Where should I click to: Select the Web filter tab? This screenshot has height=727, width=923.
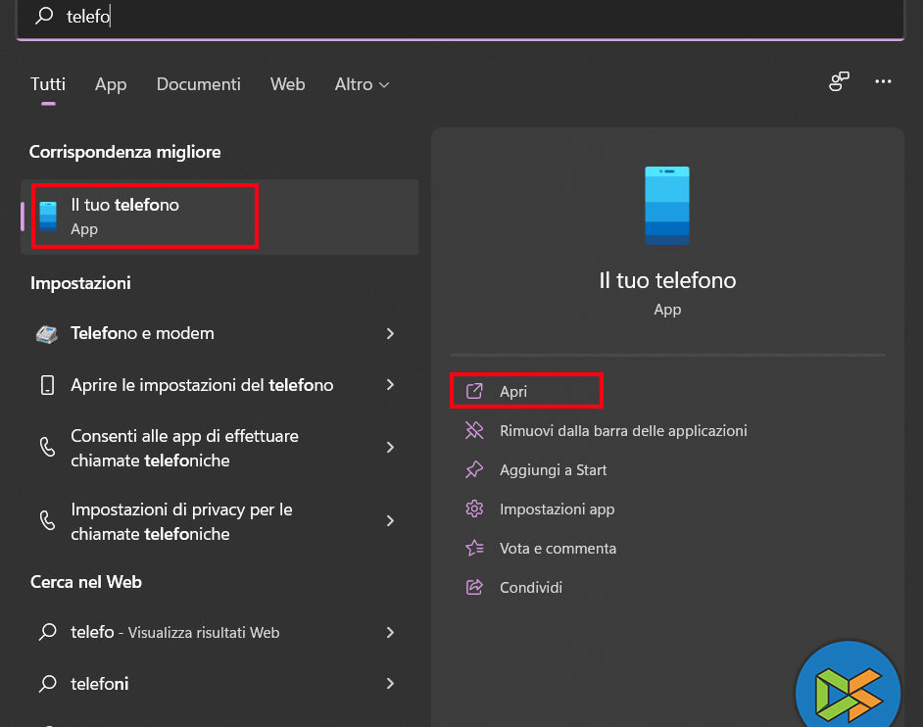(x=287, y=84)
